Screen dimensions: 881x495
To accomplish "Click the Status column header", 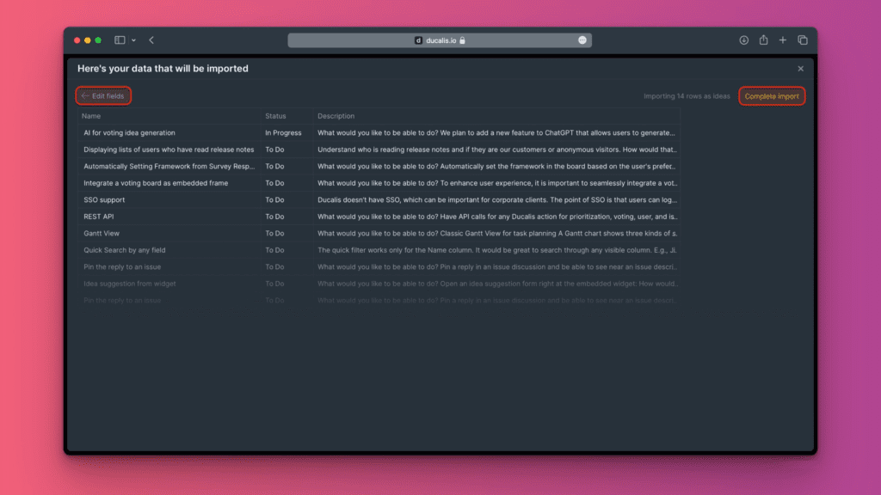I will click(x=275, y=116).
